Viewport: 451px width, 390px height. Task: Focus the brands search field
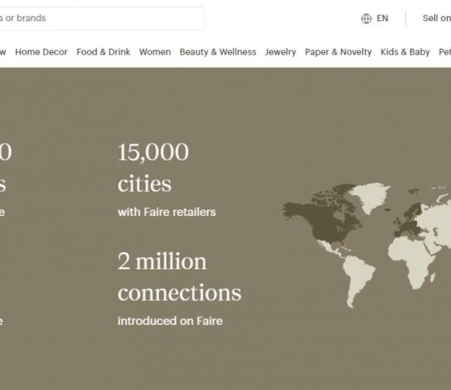pyautogui.click(x=101, y=19)
